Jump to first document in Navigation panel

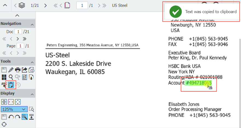pyautogui.click(x=4, y=39)
